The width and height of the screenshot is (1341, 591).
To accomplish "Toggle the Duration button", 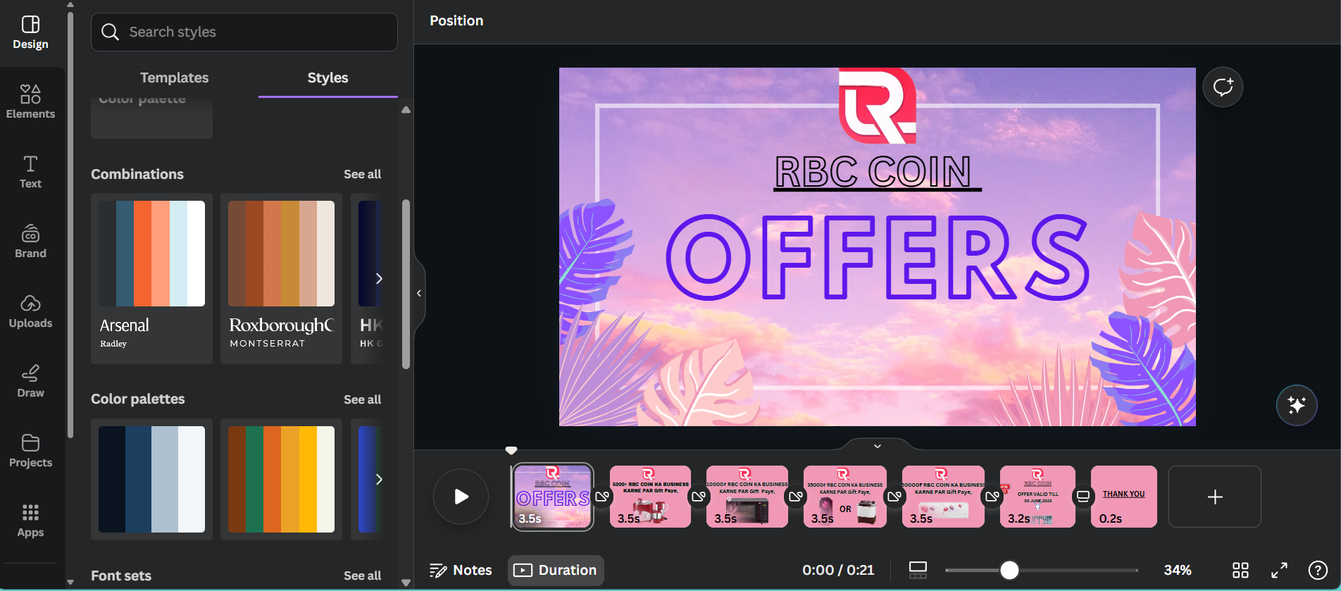I will tap(555, 570).
